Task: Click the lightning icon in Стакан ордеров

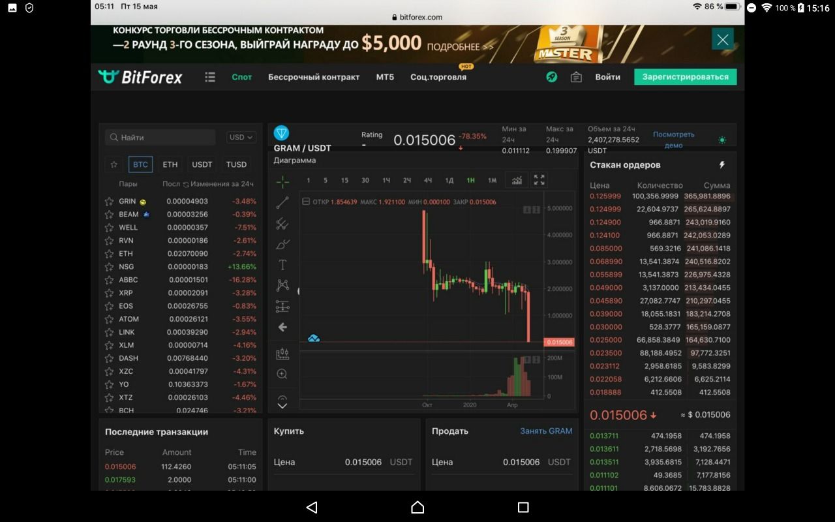Action: pyautogui.click(x=722, y=165)
